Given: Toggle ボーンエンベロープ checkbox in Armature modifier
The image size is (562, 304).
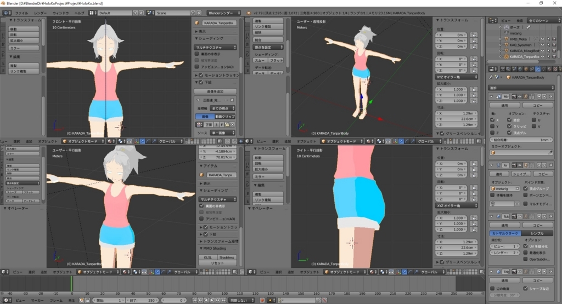Looking at the screenshot, I should [525, 195].
